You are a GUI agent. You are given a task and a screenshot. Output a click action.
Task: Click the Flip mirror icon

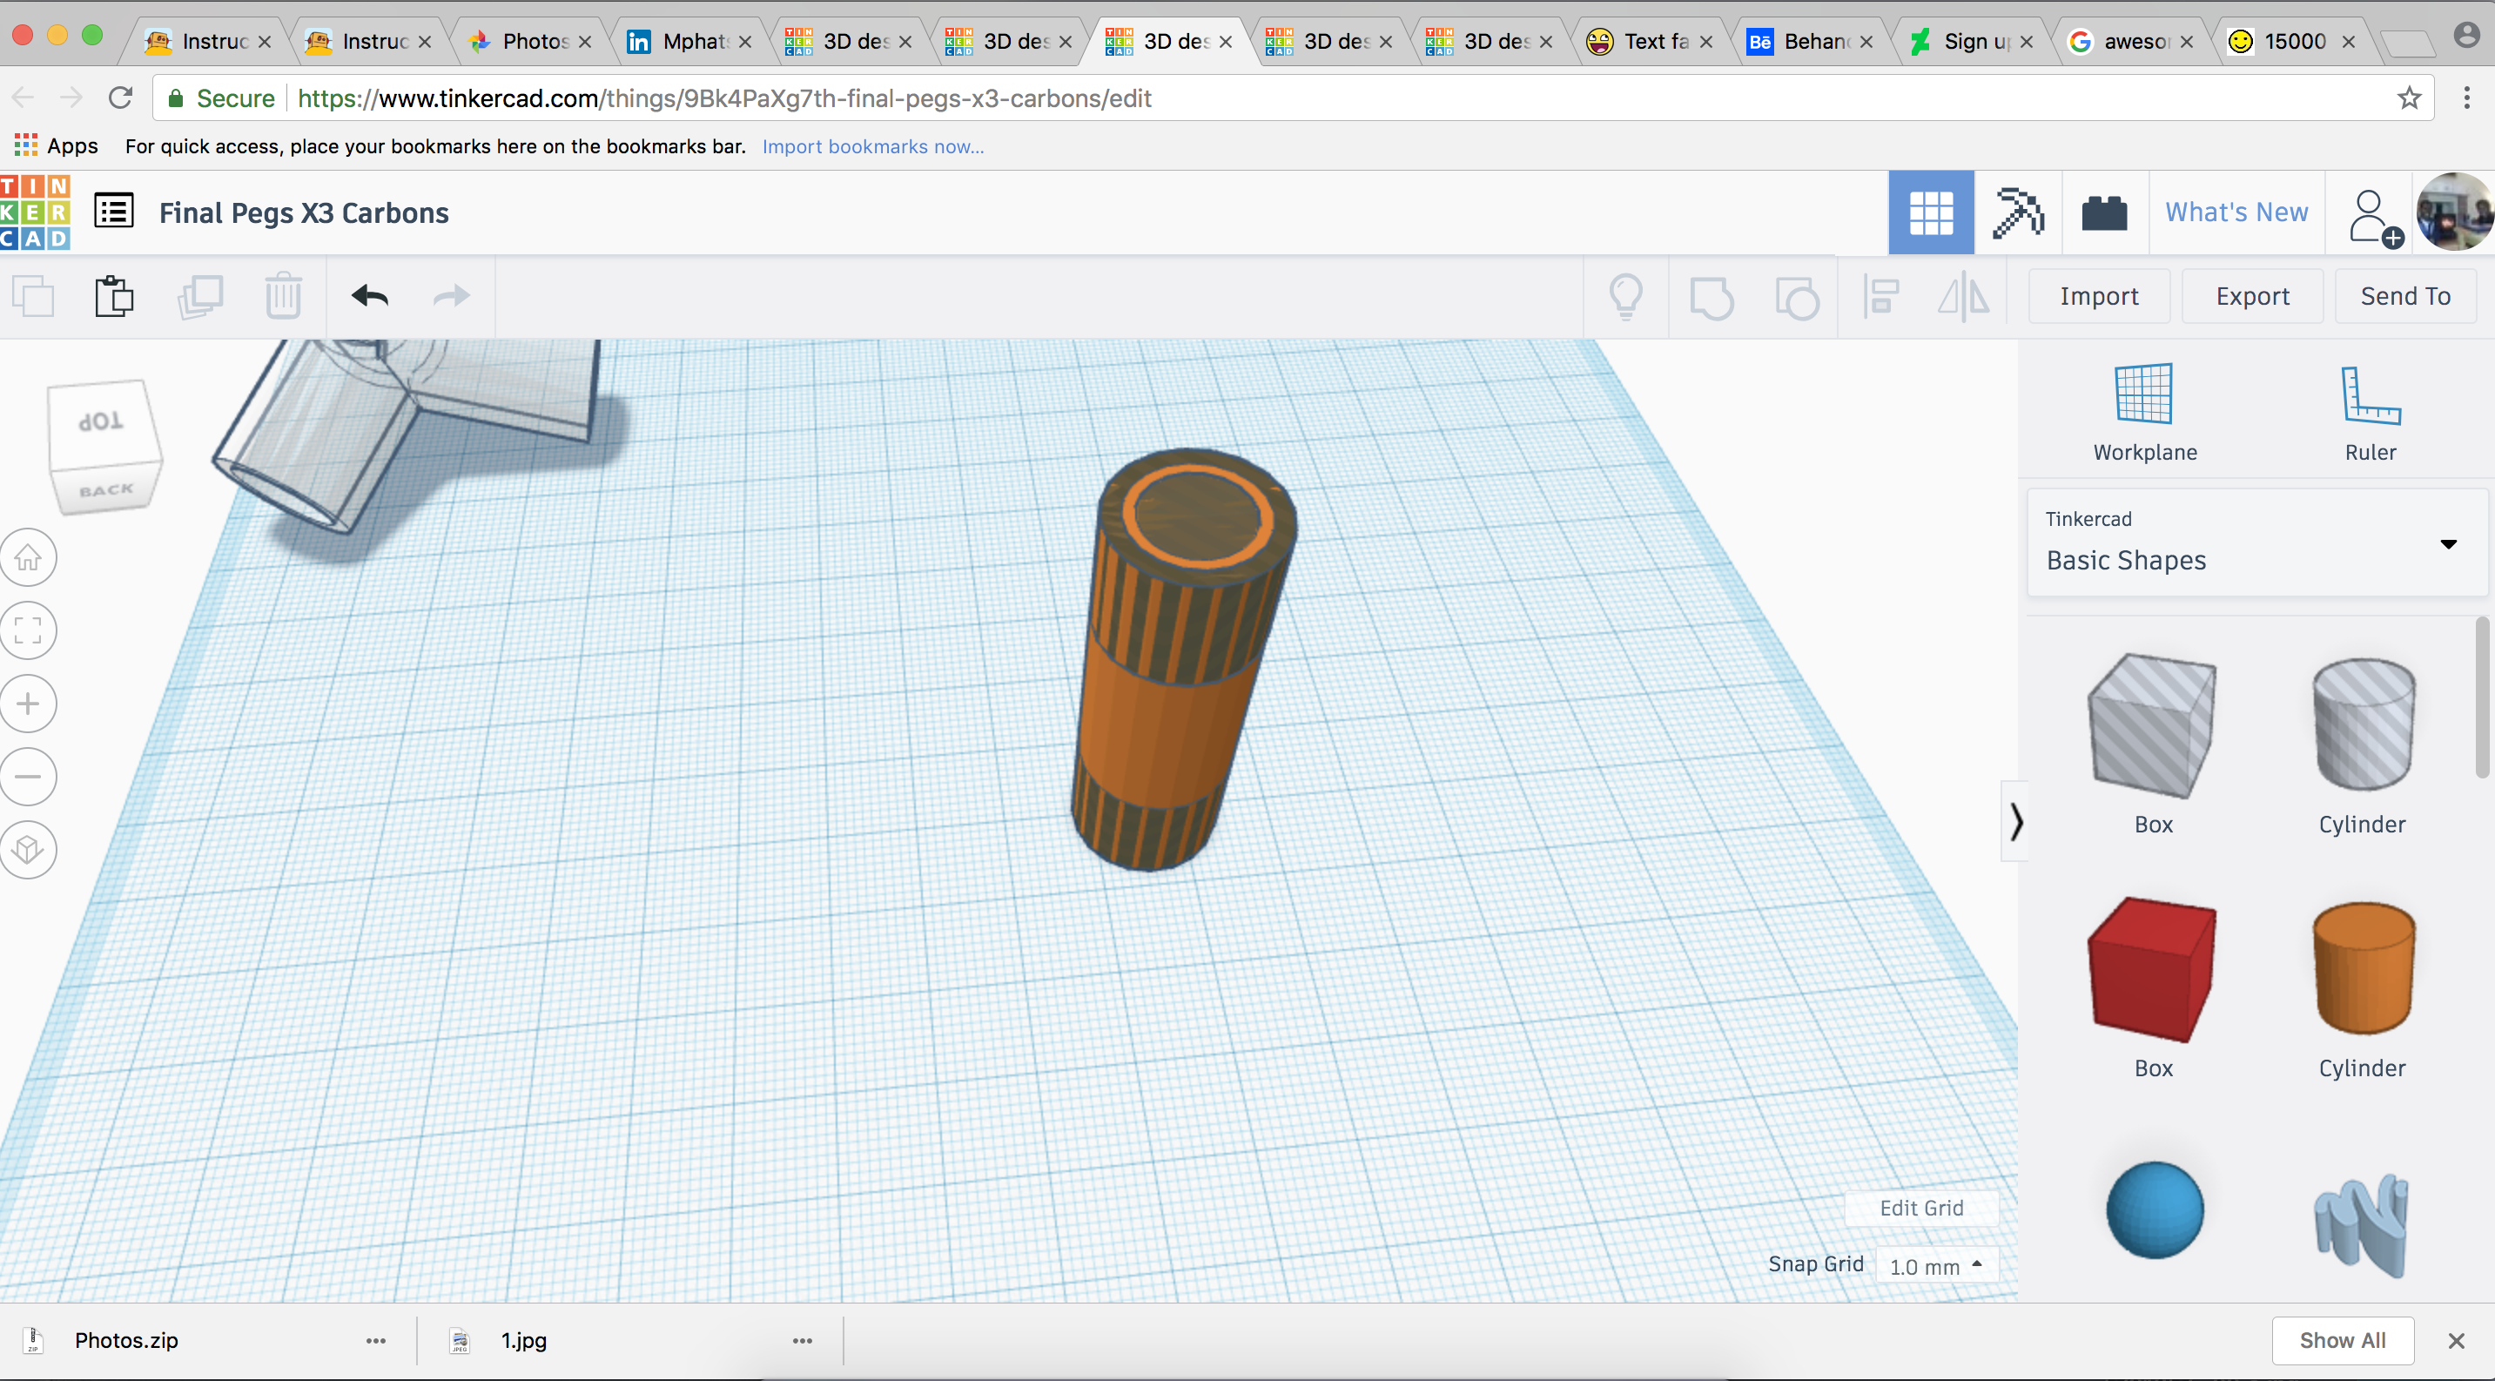coord(1963,296)
